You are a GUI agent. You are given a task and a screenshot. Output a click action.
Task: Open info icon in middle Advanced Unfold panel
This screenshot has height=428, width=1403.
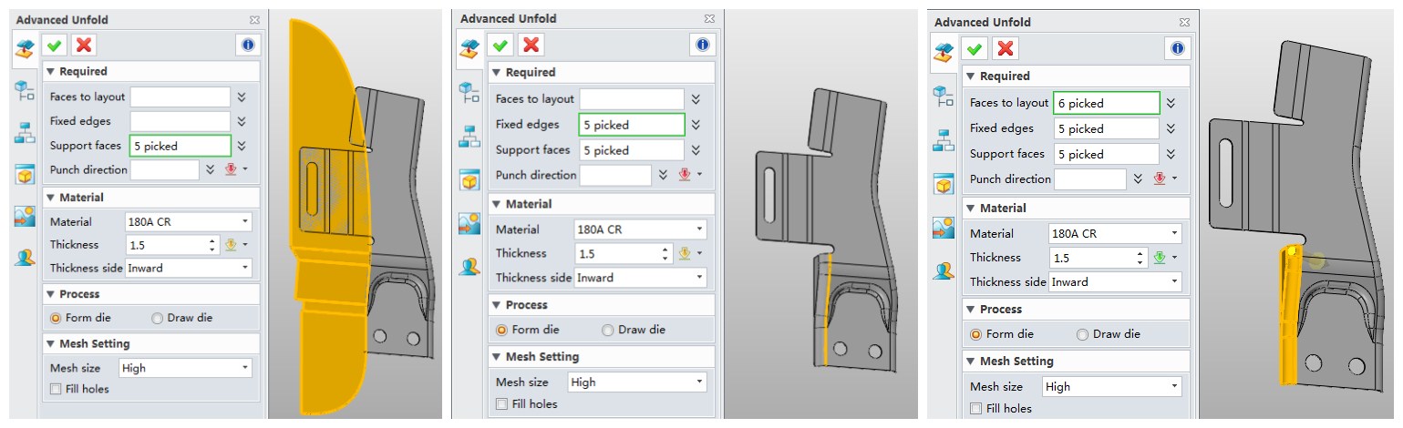[702, 45]
